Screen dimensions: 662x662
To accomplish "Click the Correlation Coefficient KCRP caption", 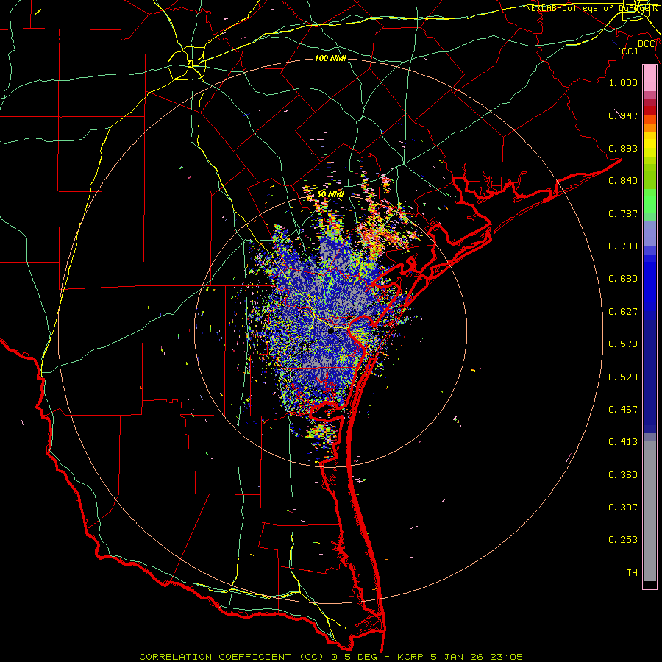I will click(331, 657).
